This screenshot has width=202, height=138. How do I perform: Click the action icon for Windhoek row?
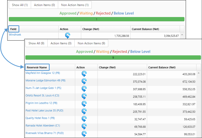pos(68,35)
